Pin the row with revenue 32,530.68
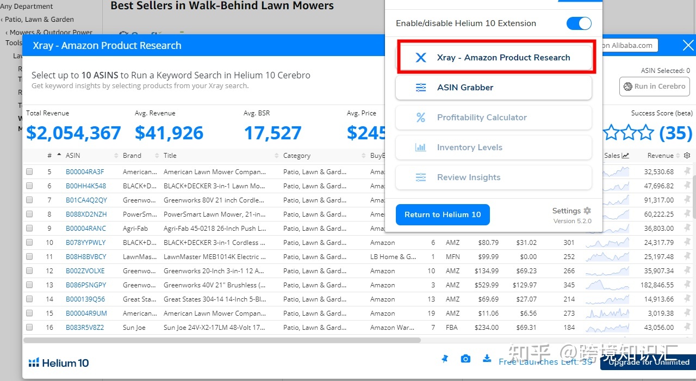Screen dimensions: 696x381 [687, 171]
